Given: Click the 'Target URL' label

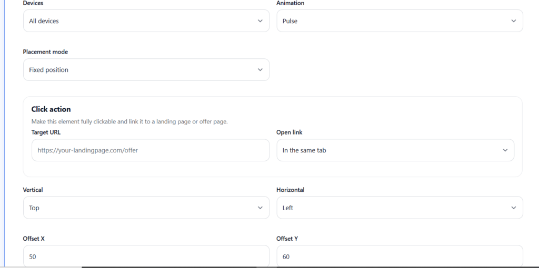Looking at the screenshot, I should pos(46,132).
